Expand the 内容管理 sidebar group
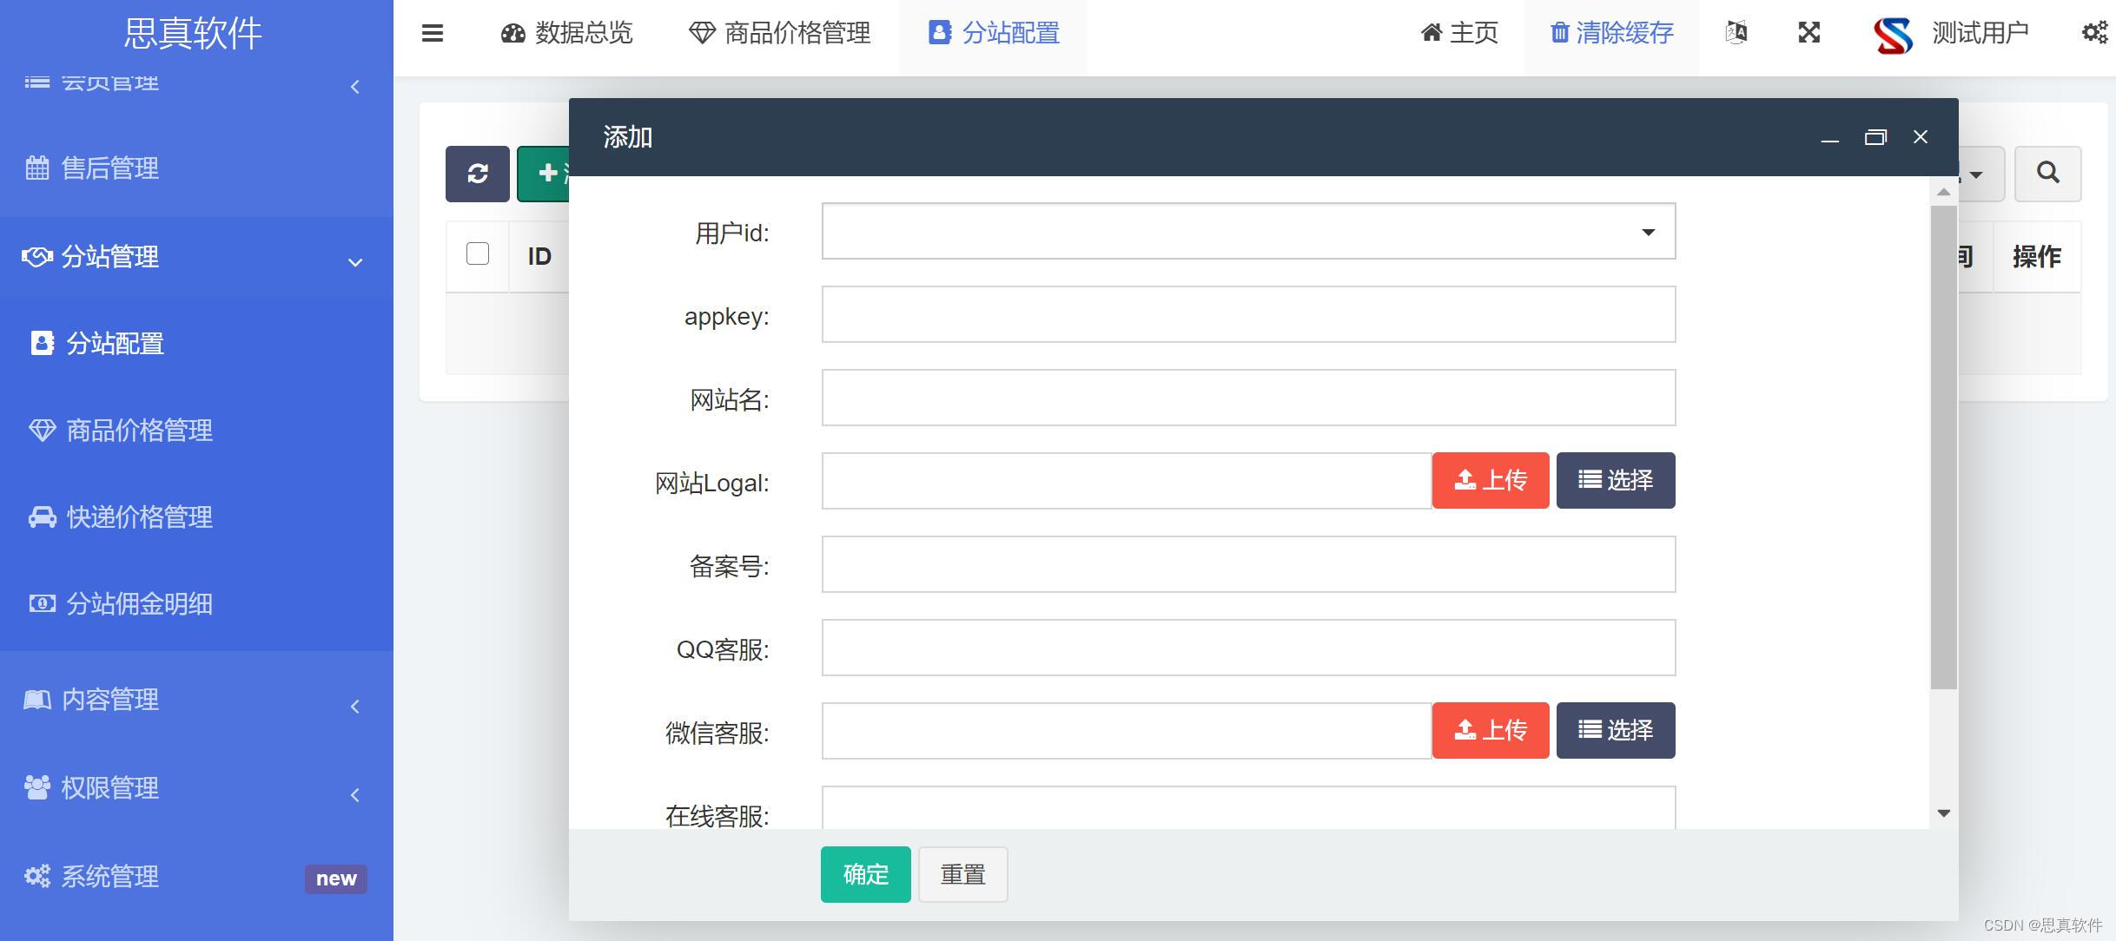 point(196,700)
